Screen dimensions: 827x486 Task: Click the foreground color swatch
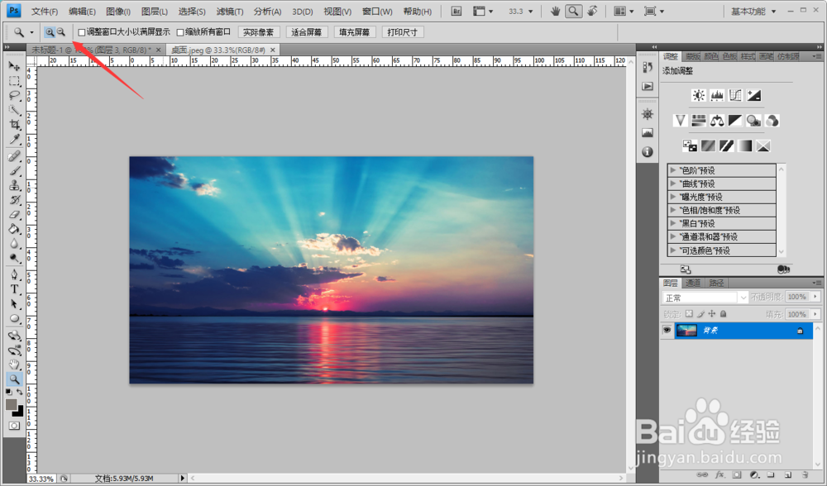11,404
